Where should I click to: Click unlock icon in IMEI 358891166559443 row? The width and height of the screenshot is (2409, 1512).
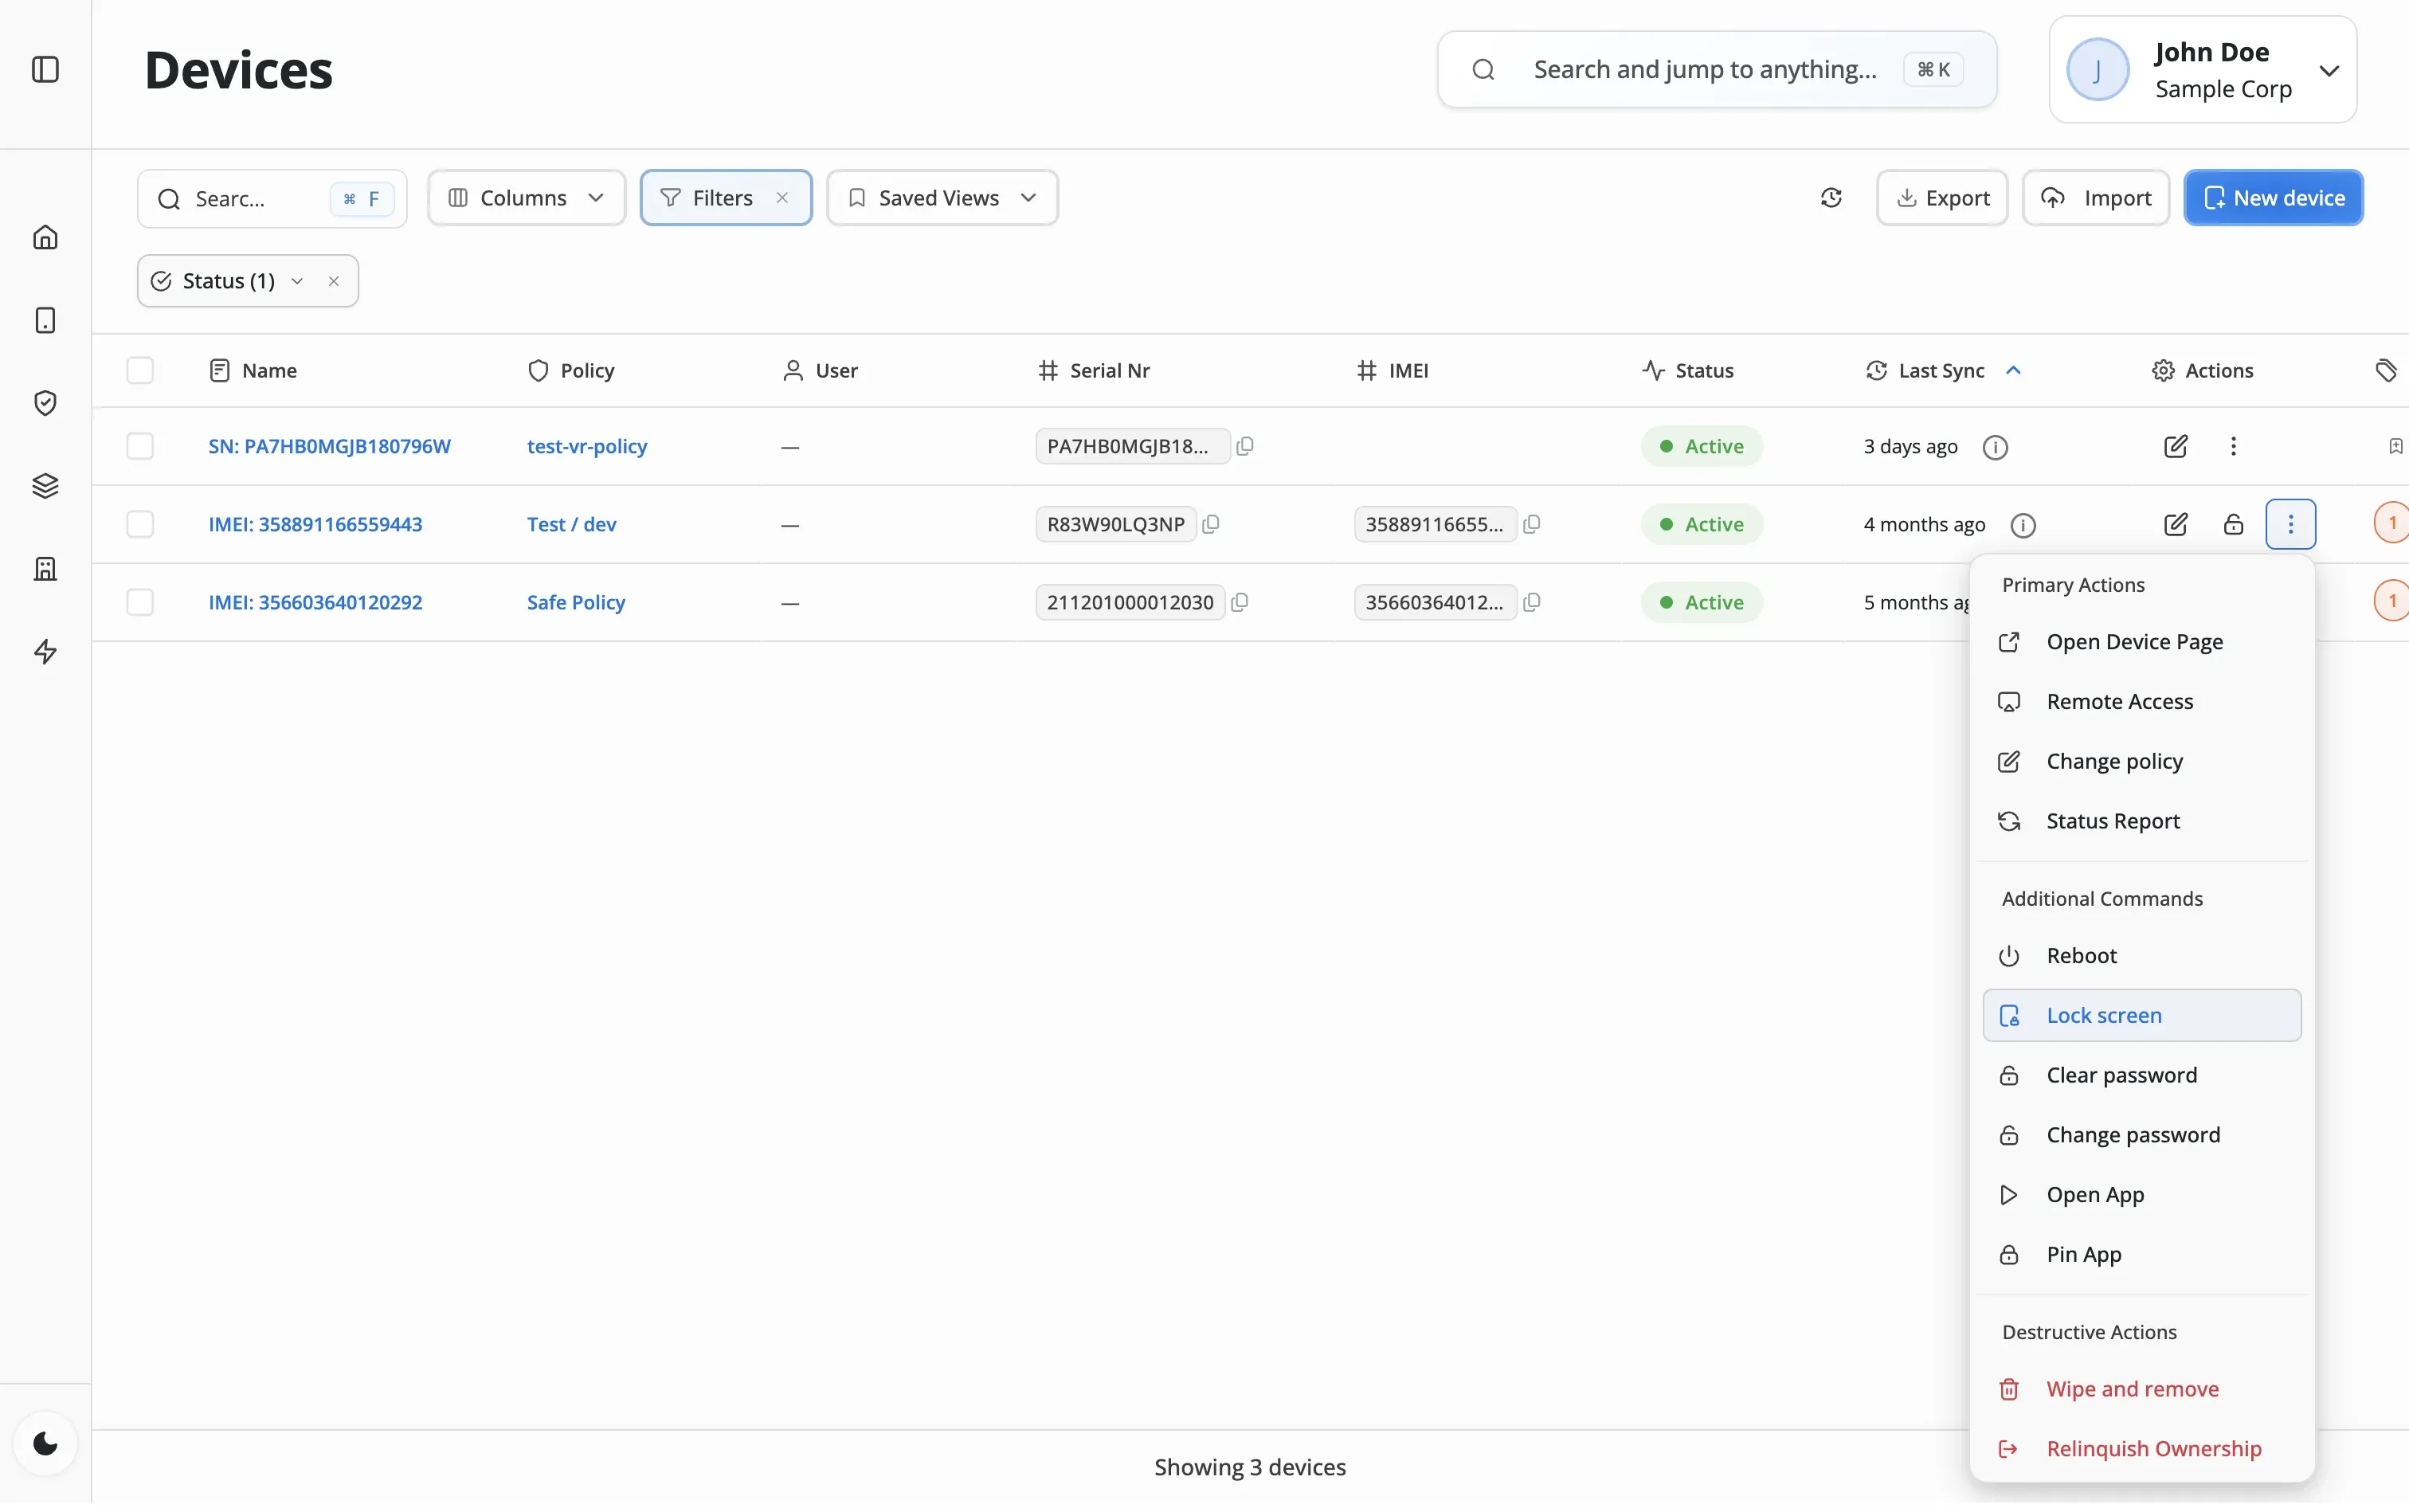[x=2233, y=524]
